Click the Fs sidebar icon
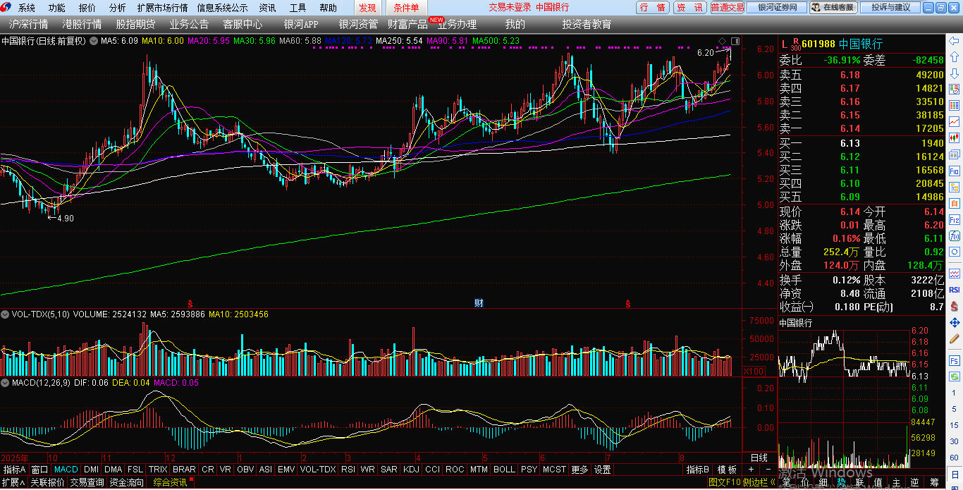 [955, 361]
